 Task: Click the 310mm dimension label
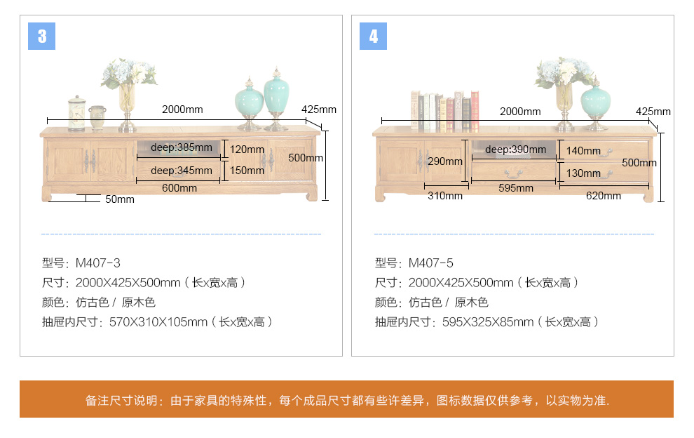(x=445, y=196)
